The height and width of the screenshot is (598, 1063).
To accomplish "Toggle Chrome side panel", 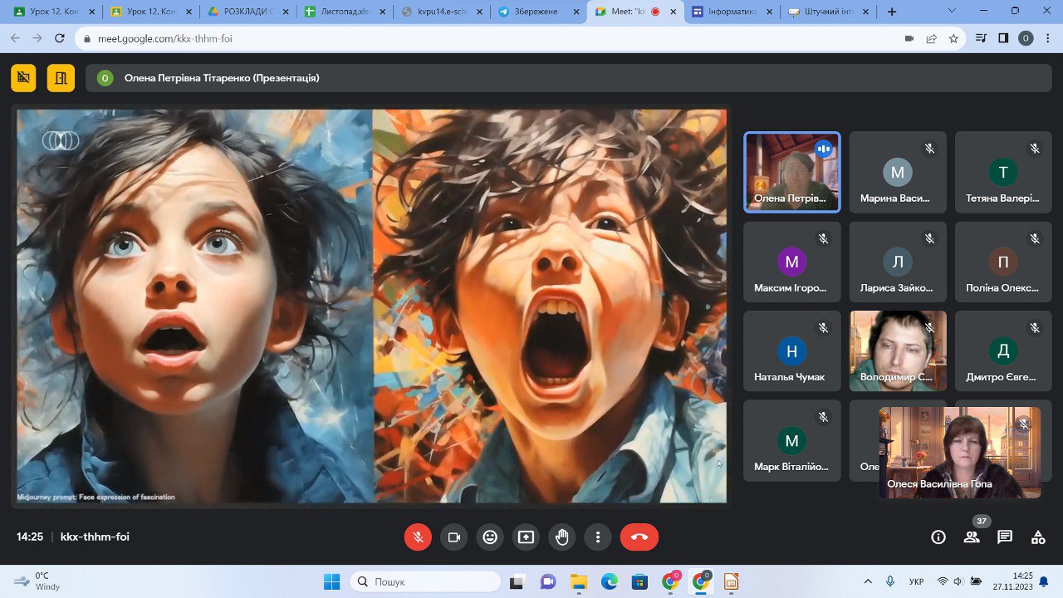I will tap(1003, 38).
